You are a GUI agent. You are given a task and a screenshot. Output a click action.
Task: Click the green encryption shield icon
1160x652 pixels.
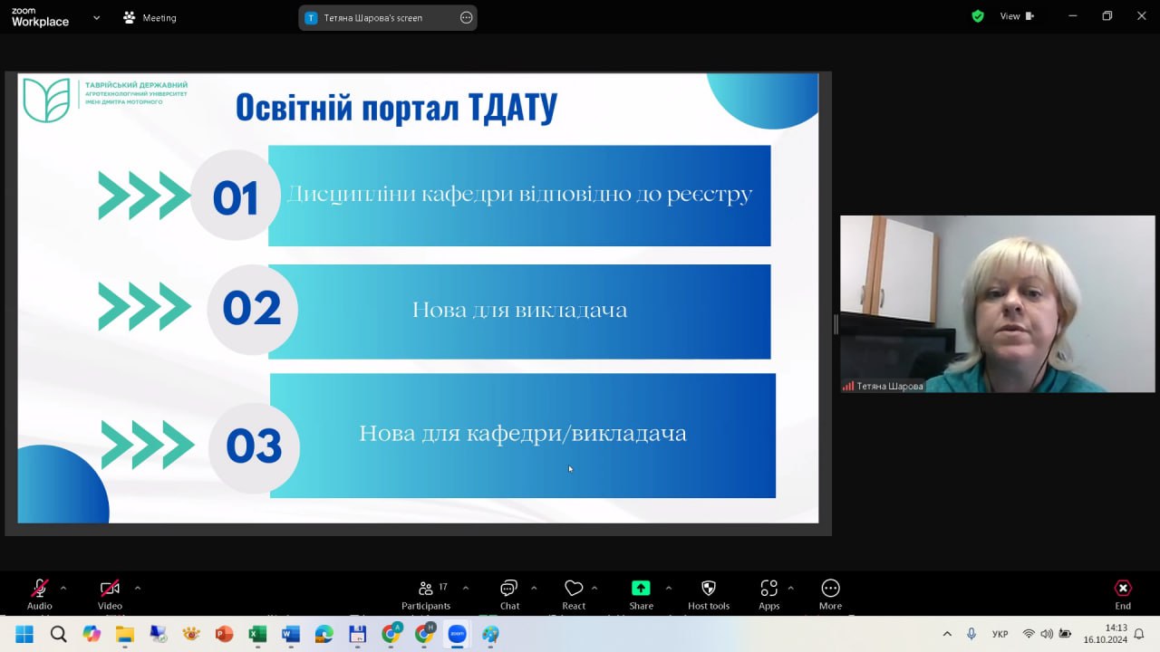(978, 16)
